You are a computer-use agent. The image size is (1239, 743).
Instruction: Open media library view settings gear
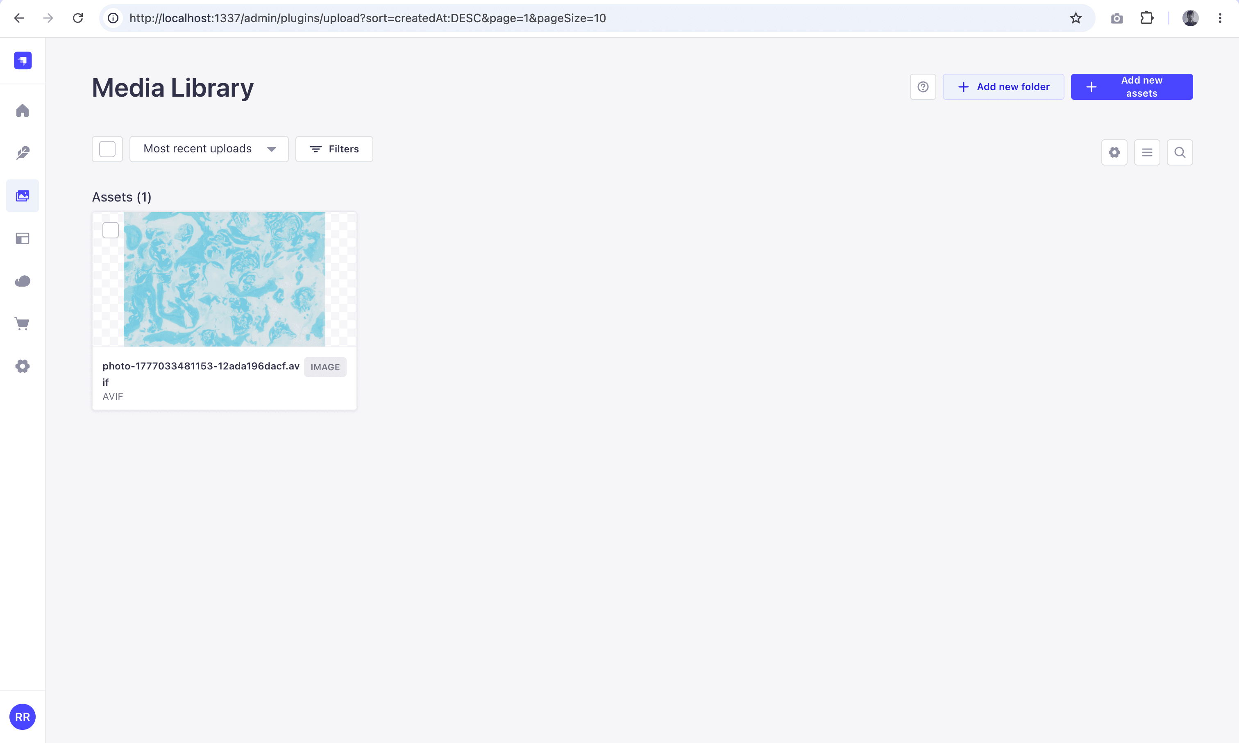click(x=1114, y=152)
